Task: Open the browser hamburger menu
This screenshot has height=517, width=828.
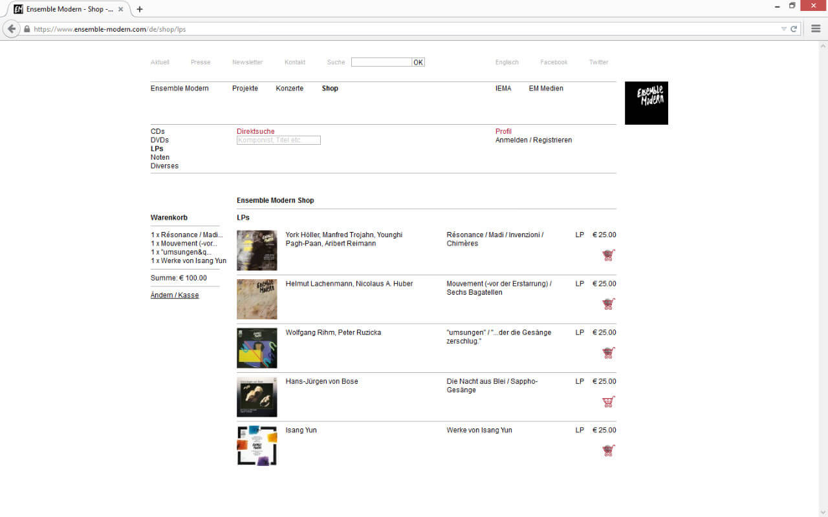Action: 816,29
